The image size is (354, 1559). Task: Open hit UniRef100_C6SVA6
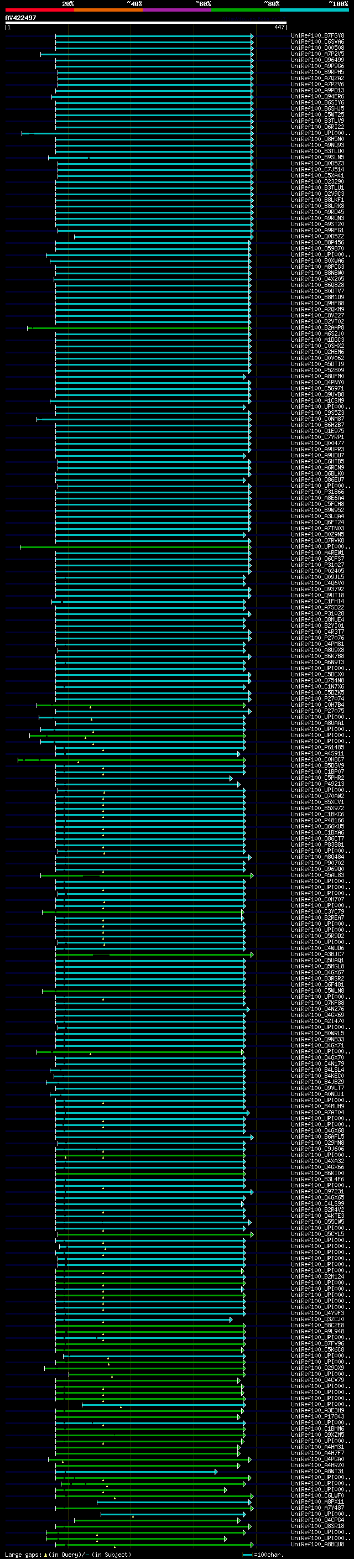pyautogui.click(x=317, y=42)
